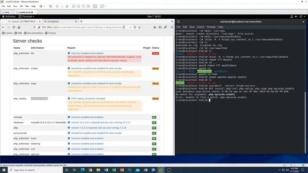Open Windows Start menu
The image size is (308, 173).
point(4,170)
